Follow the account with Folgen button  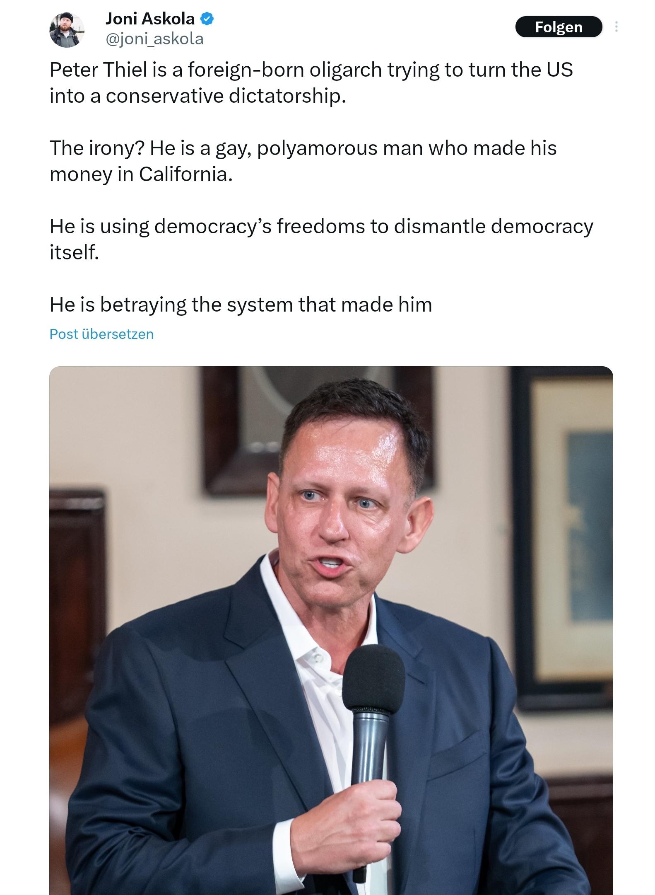[x=559, y=27]
